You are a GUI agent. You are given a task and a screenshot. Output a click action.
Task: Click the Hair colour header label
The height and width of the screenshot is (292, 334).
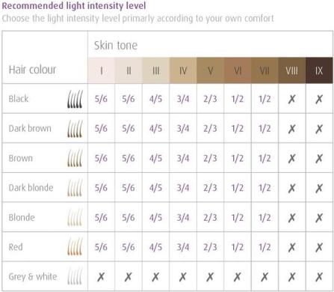tap(32, 70)
